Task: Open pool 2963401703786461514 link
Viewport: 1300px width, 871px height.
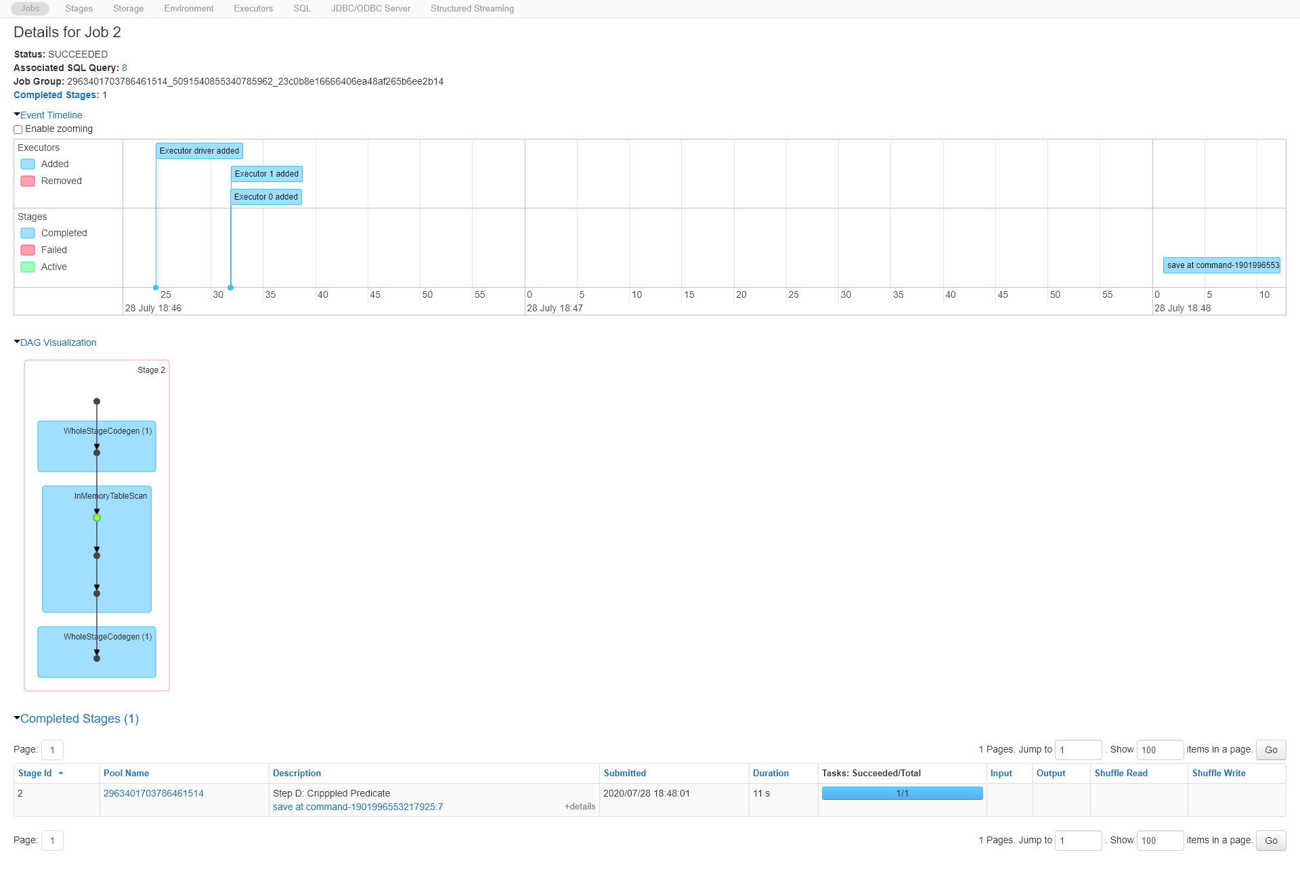Action: point(153,793)
